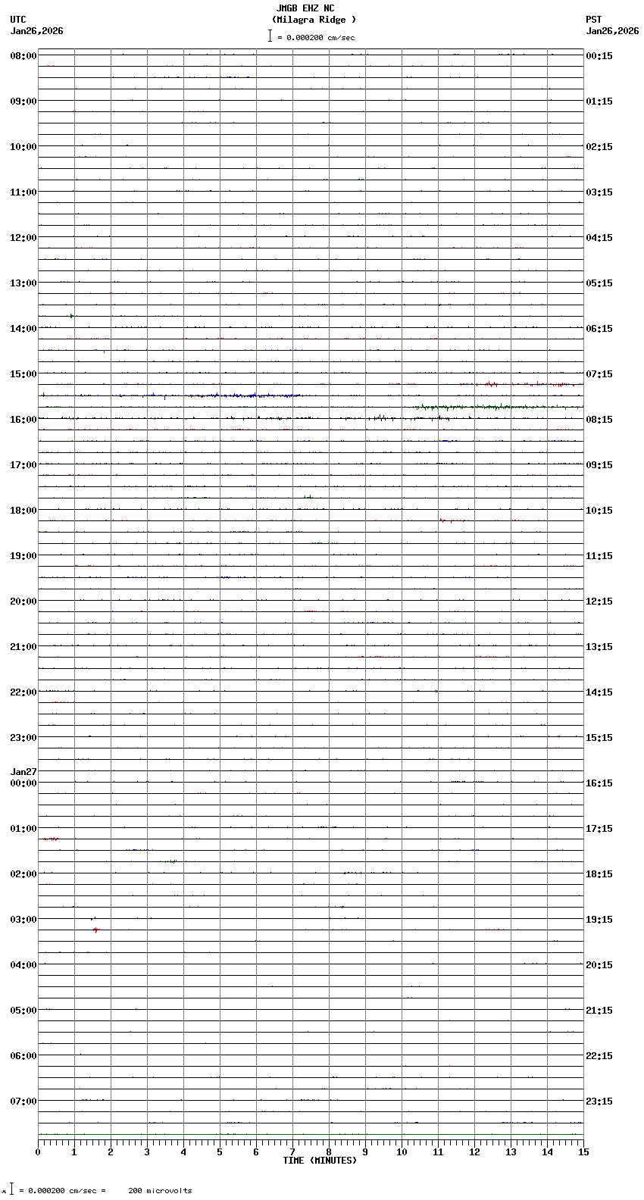This screenshot has width=644, height=1200.
Task: Select the 07:15 PST row label
Action: 599,374
